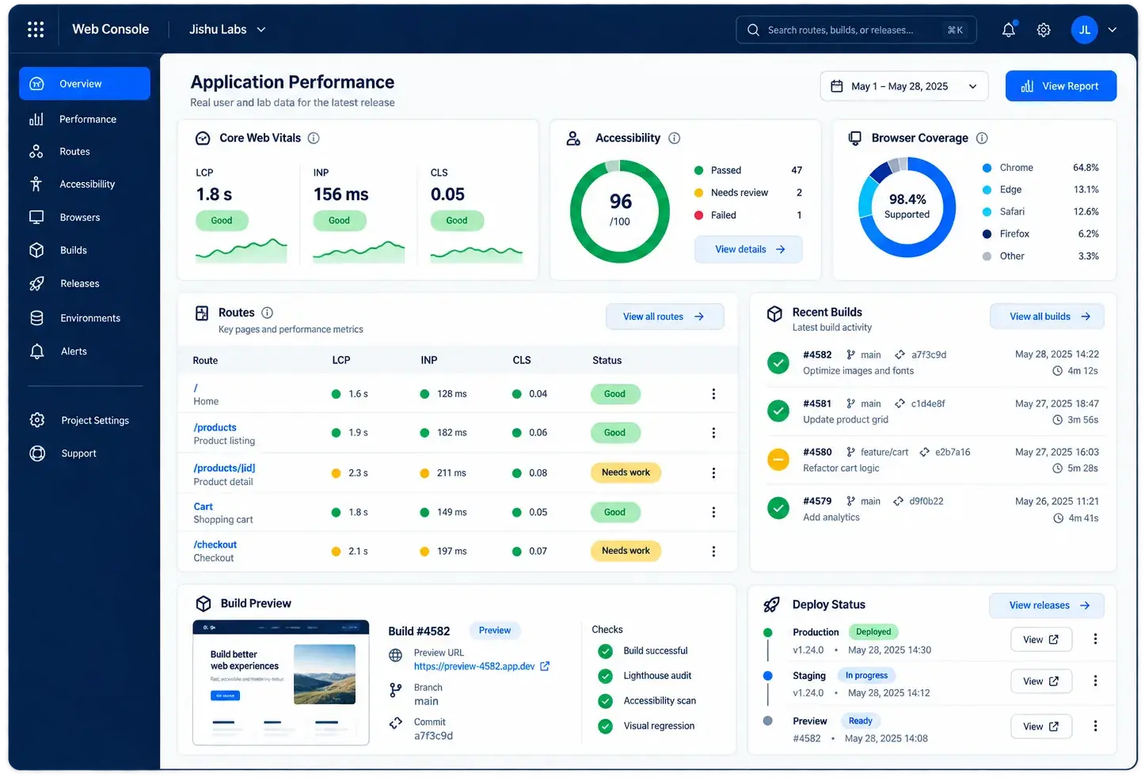Image resolution: width=1145 pixels, height=781 pixels.
Task: Click the external link icon beside preview URL
Action: click(545, 666)
